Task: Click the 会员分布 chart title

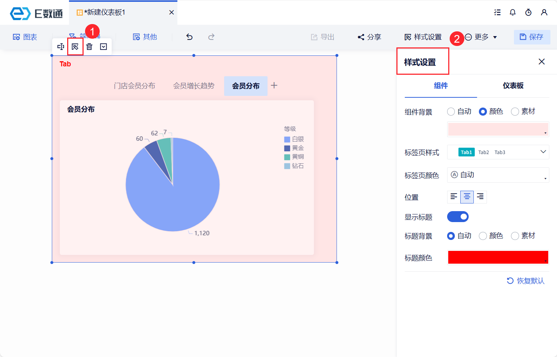Action: 81,109
